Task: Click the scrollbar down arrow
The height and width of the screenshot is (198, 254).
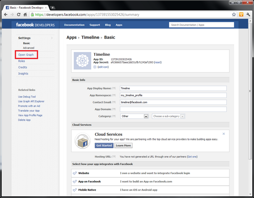Action: 250,194
